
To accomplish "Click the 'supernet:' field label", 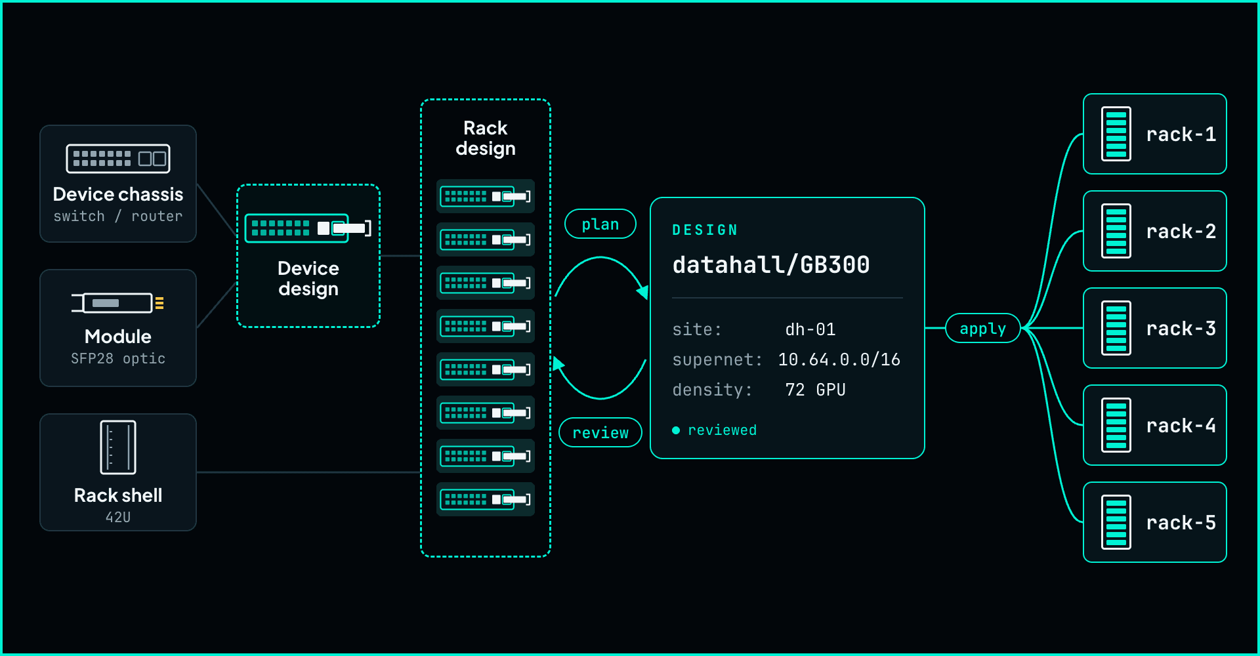I will pyautogui.click(x=717, y=359).
